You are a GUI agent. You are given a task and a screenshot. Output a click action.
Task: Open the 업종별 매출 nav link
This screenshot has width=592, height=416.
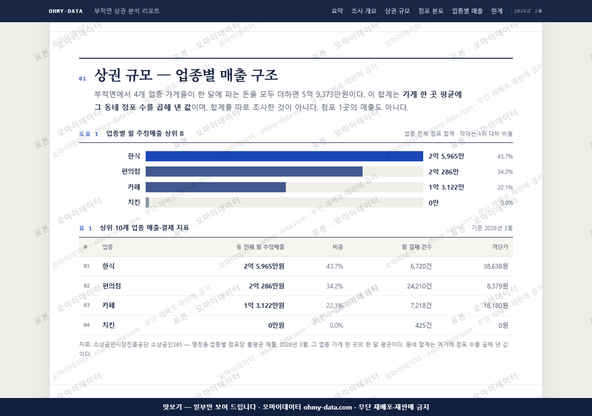pyautogui.click(x=467, y=11)
